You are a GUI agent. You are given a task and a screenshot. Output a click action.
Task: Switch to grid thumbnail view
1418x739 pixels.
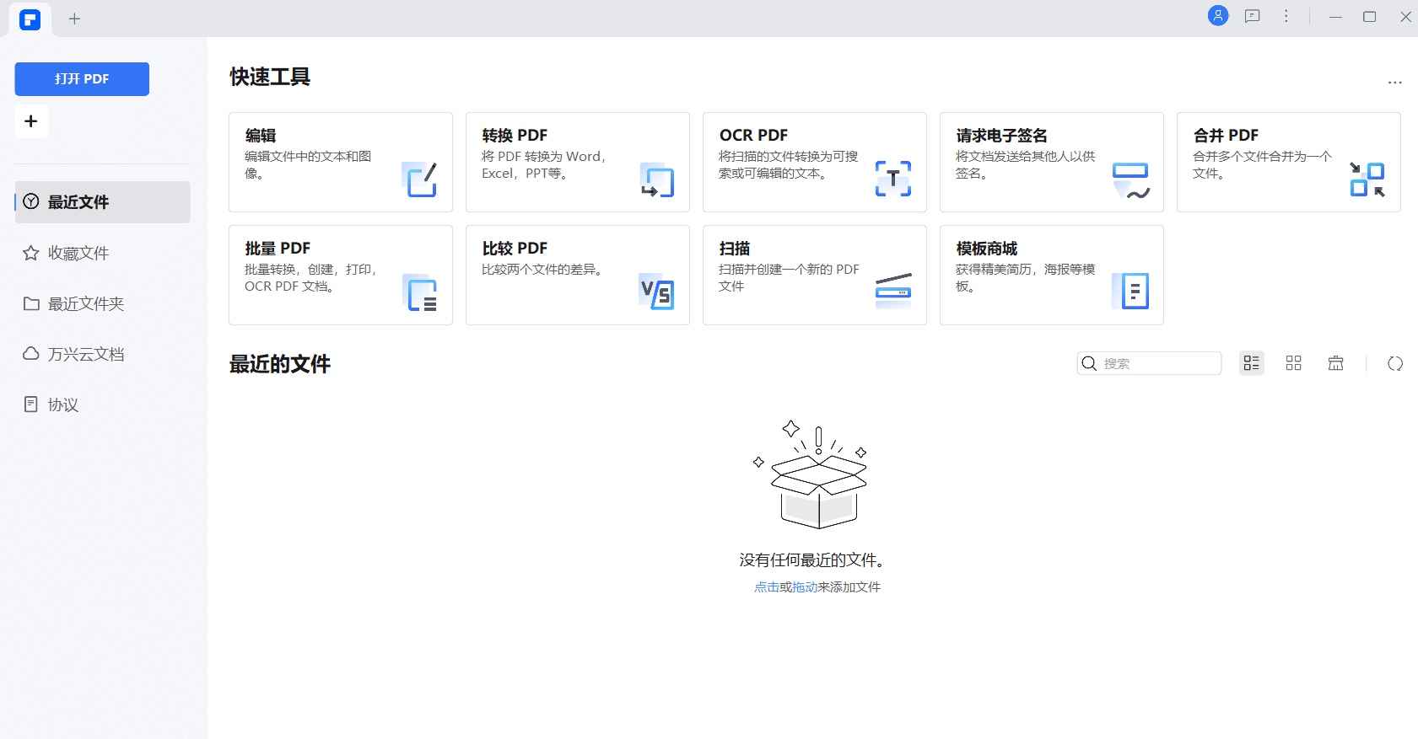[x=1293, y=363]
